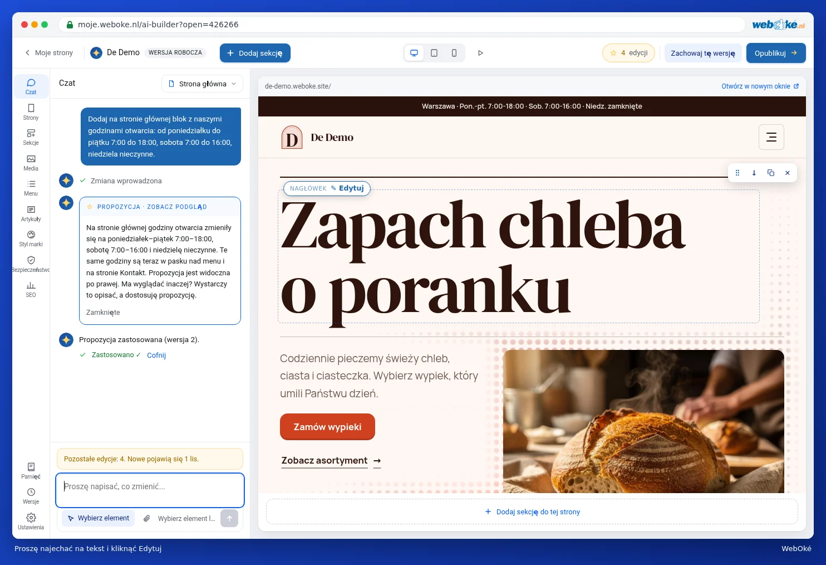826x565 pixels.
Task: Focus the chat message input field
Action: [x=150, y=490]
